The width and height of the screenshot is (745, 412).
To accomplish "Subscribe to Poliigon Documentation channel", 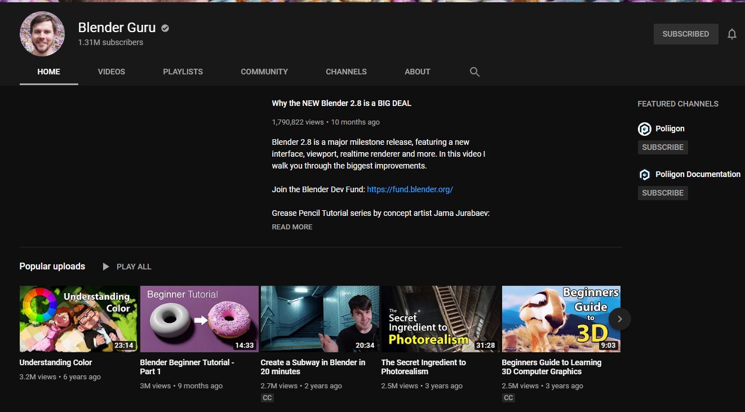I will click(663, 193).
